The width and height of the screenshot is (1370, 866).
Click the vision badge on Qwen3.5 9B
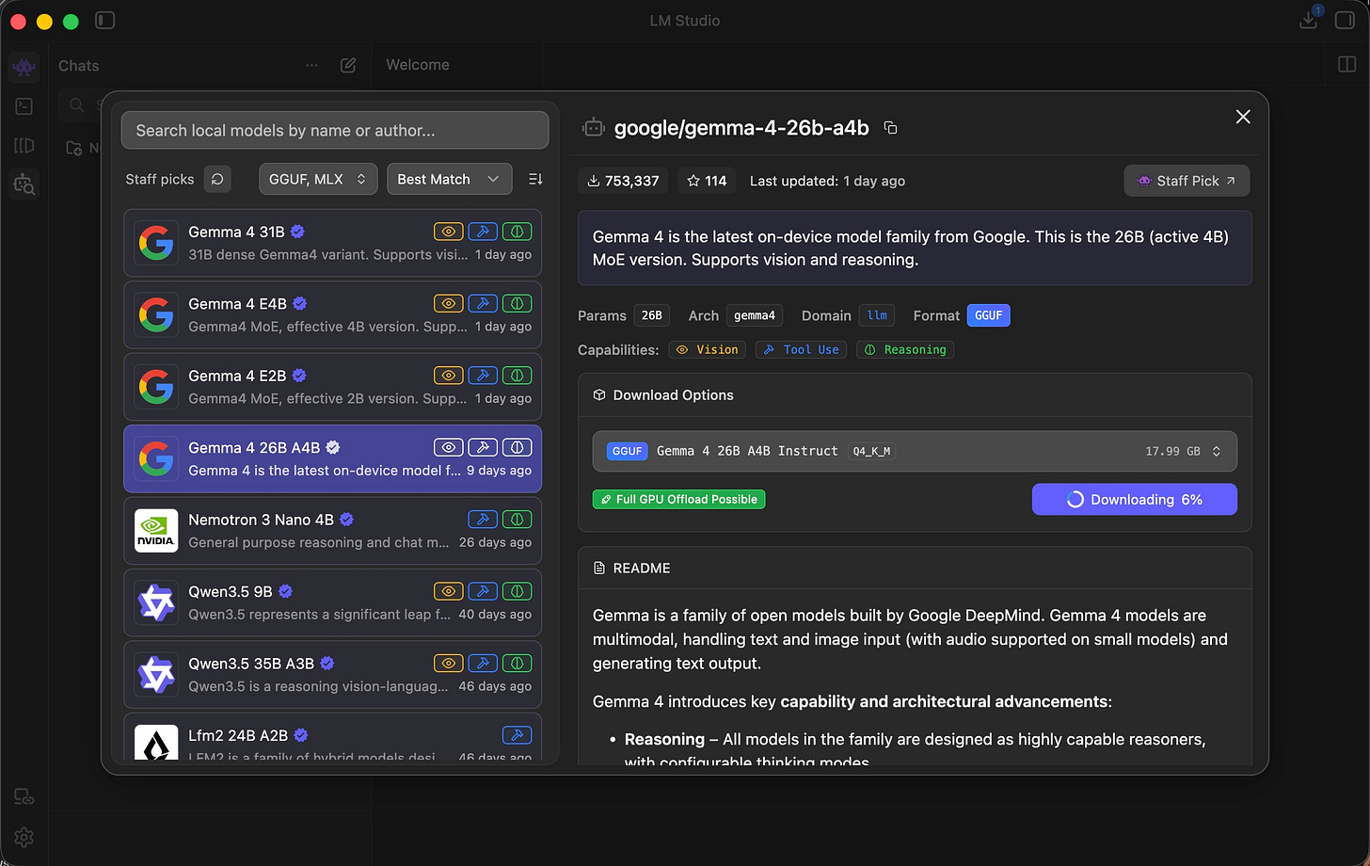449,591
